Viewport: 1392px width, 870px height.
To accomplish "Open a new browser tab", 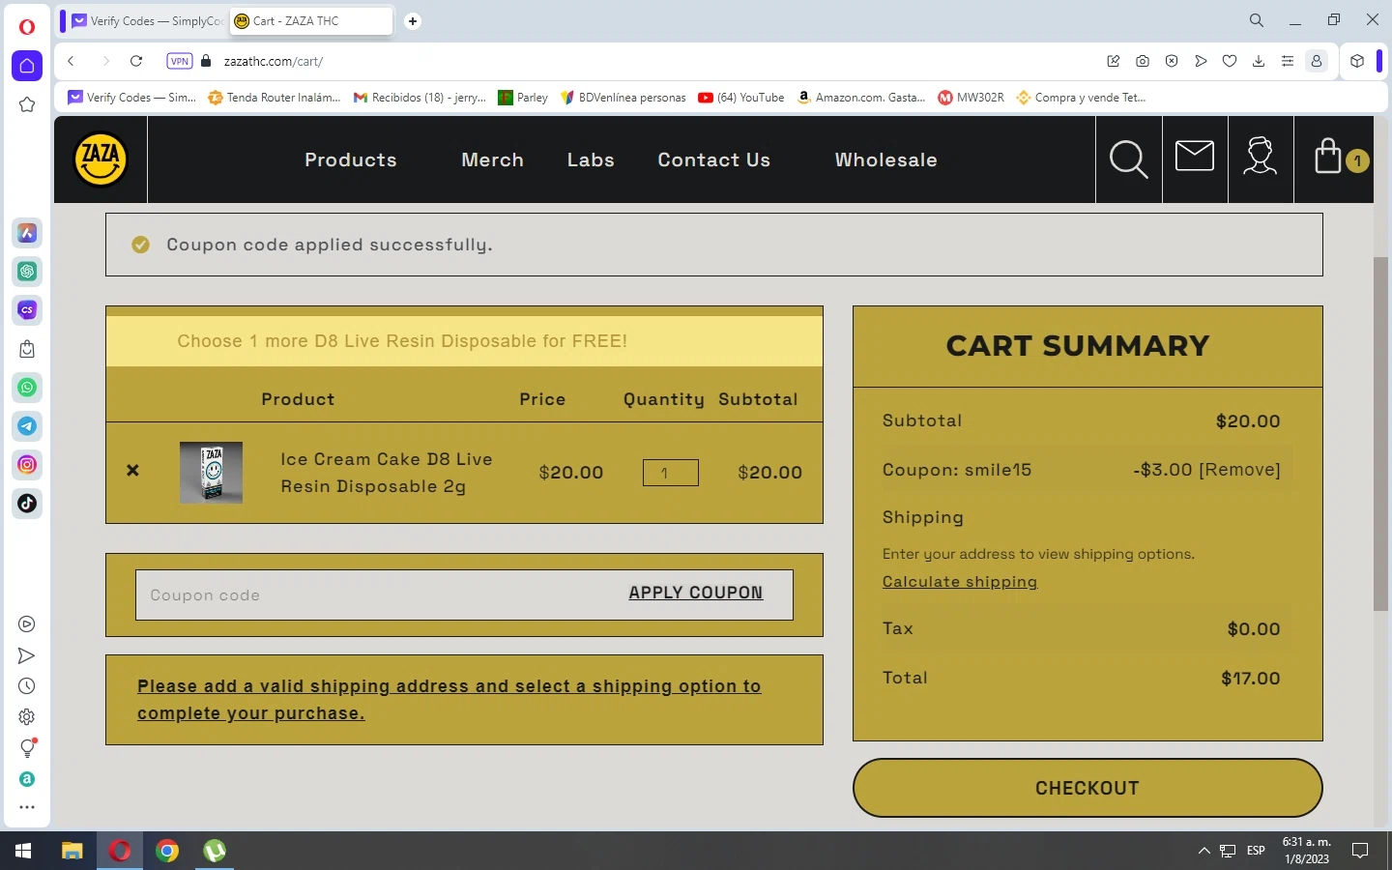I will point(413,20).
